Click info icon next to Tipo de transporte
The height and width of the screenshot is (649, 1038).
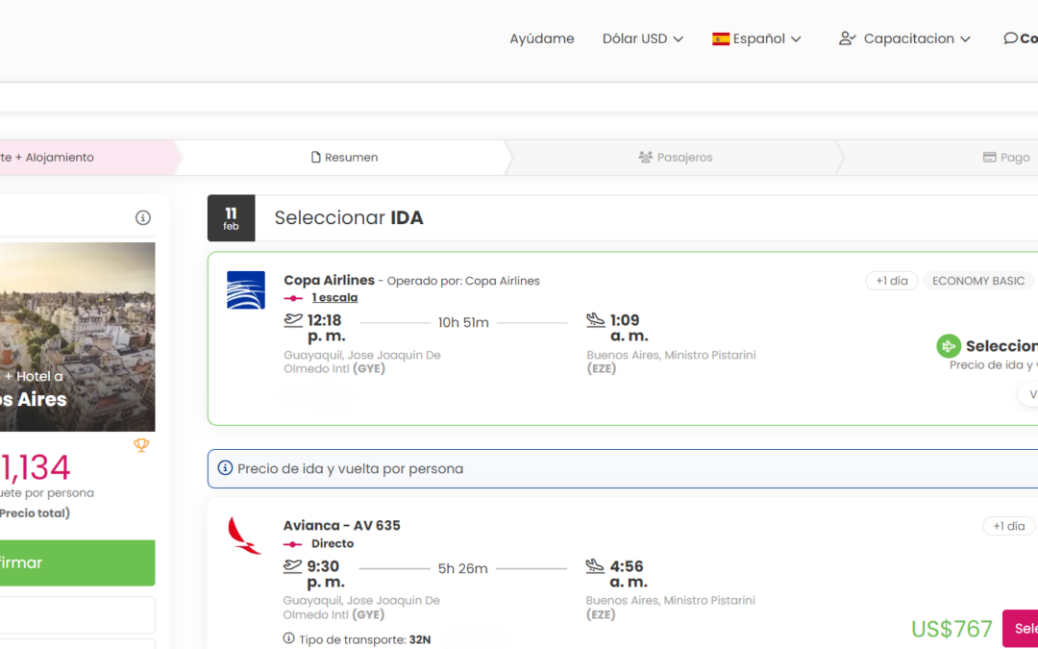[288, 638]
